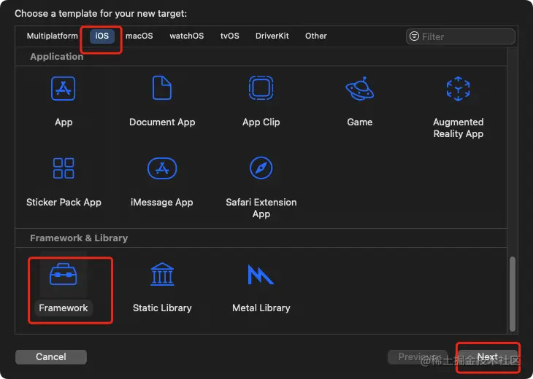This screenshot has width=533, height=379.
Task: Click the 'Static Library' label
Action: [162, 308]
